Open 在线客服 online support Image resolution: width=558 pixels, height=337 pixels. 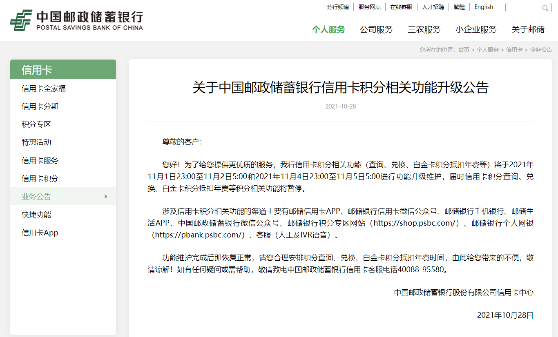coord(401,7)
